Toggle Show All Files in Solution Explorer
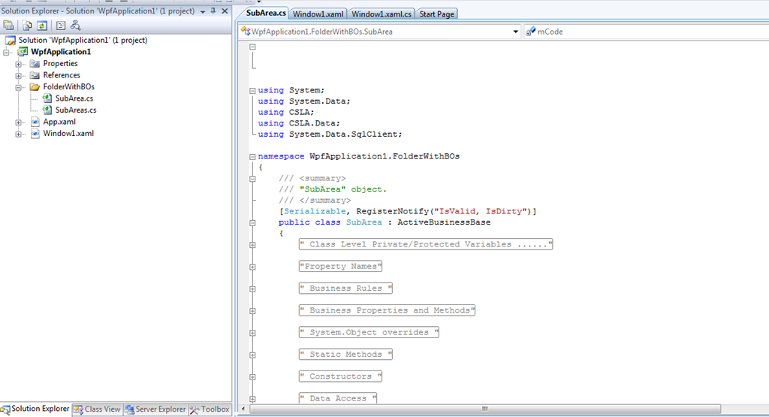The height and width of the screenshot is (417, 769). tap(27, 26)
